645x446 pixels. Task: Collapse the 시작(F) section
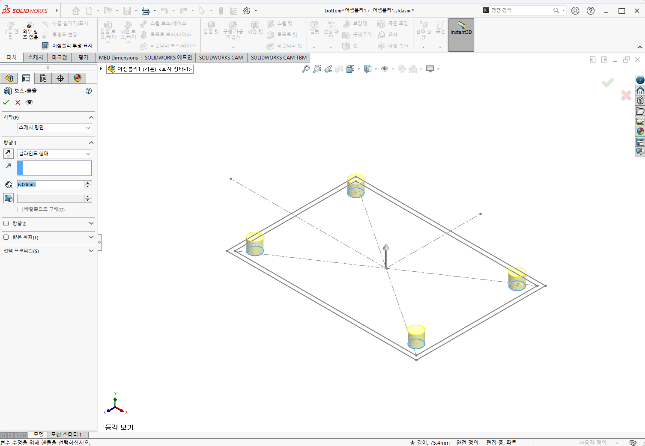[91, 117]
